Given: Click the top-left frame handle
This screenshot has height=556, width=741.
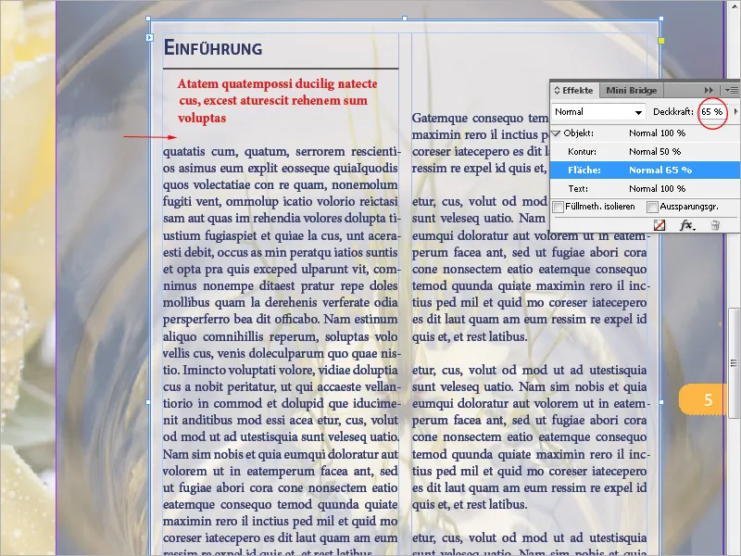Looking at the screenshot, I should pos(148,19).
